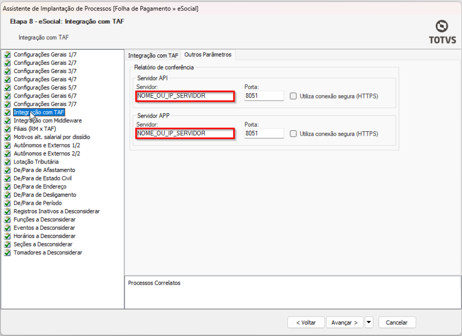Click Servidor API Porta field

click(264, 96)
